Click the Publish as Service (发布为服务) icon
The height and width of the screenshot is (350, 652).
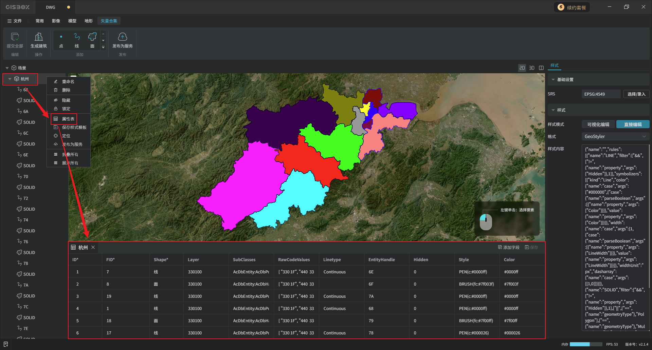(x=122, y=37)
